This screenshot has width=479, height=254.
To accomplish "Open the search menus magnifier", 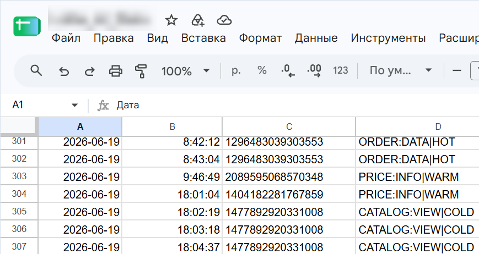I will [x=36, y=71].
